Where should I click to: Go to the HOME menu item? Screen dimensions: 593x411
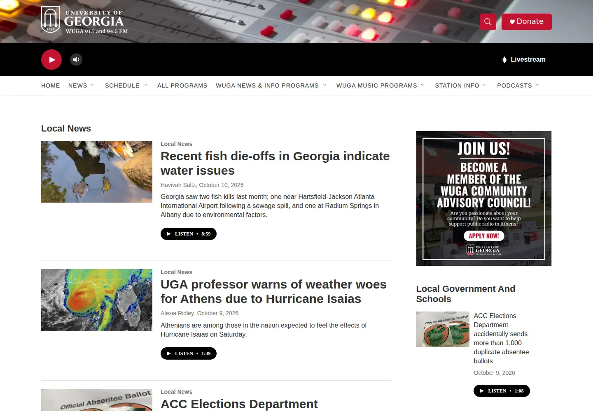pos(51,85)
